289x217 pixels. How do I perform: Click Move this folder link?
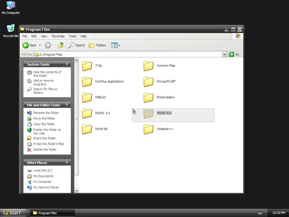click(x=44, y=118)
